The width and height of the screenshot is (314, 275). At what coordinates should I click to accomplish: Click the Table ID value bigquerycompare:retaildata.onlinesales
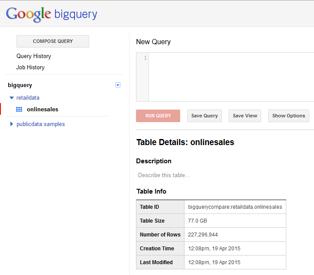point(235,207)
